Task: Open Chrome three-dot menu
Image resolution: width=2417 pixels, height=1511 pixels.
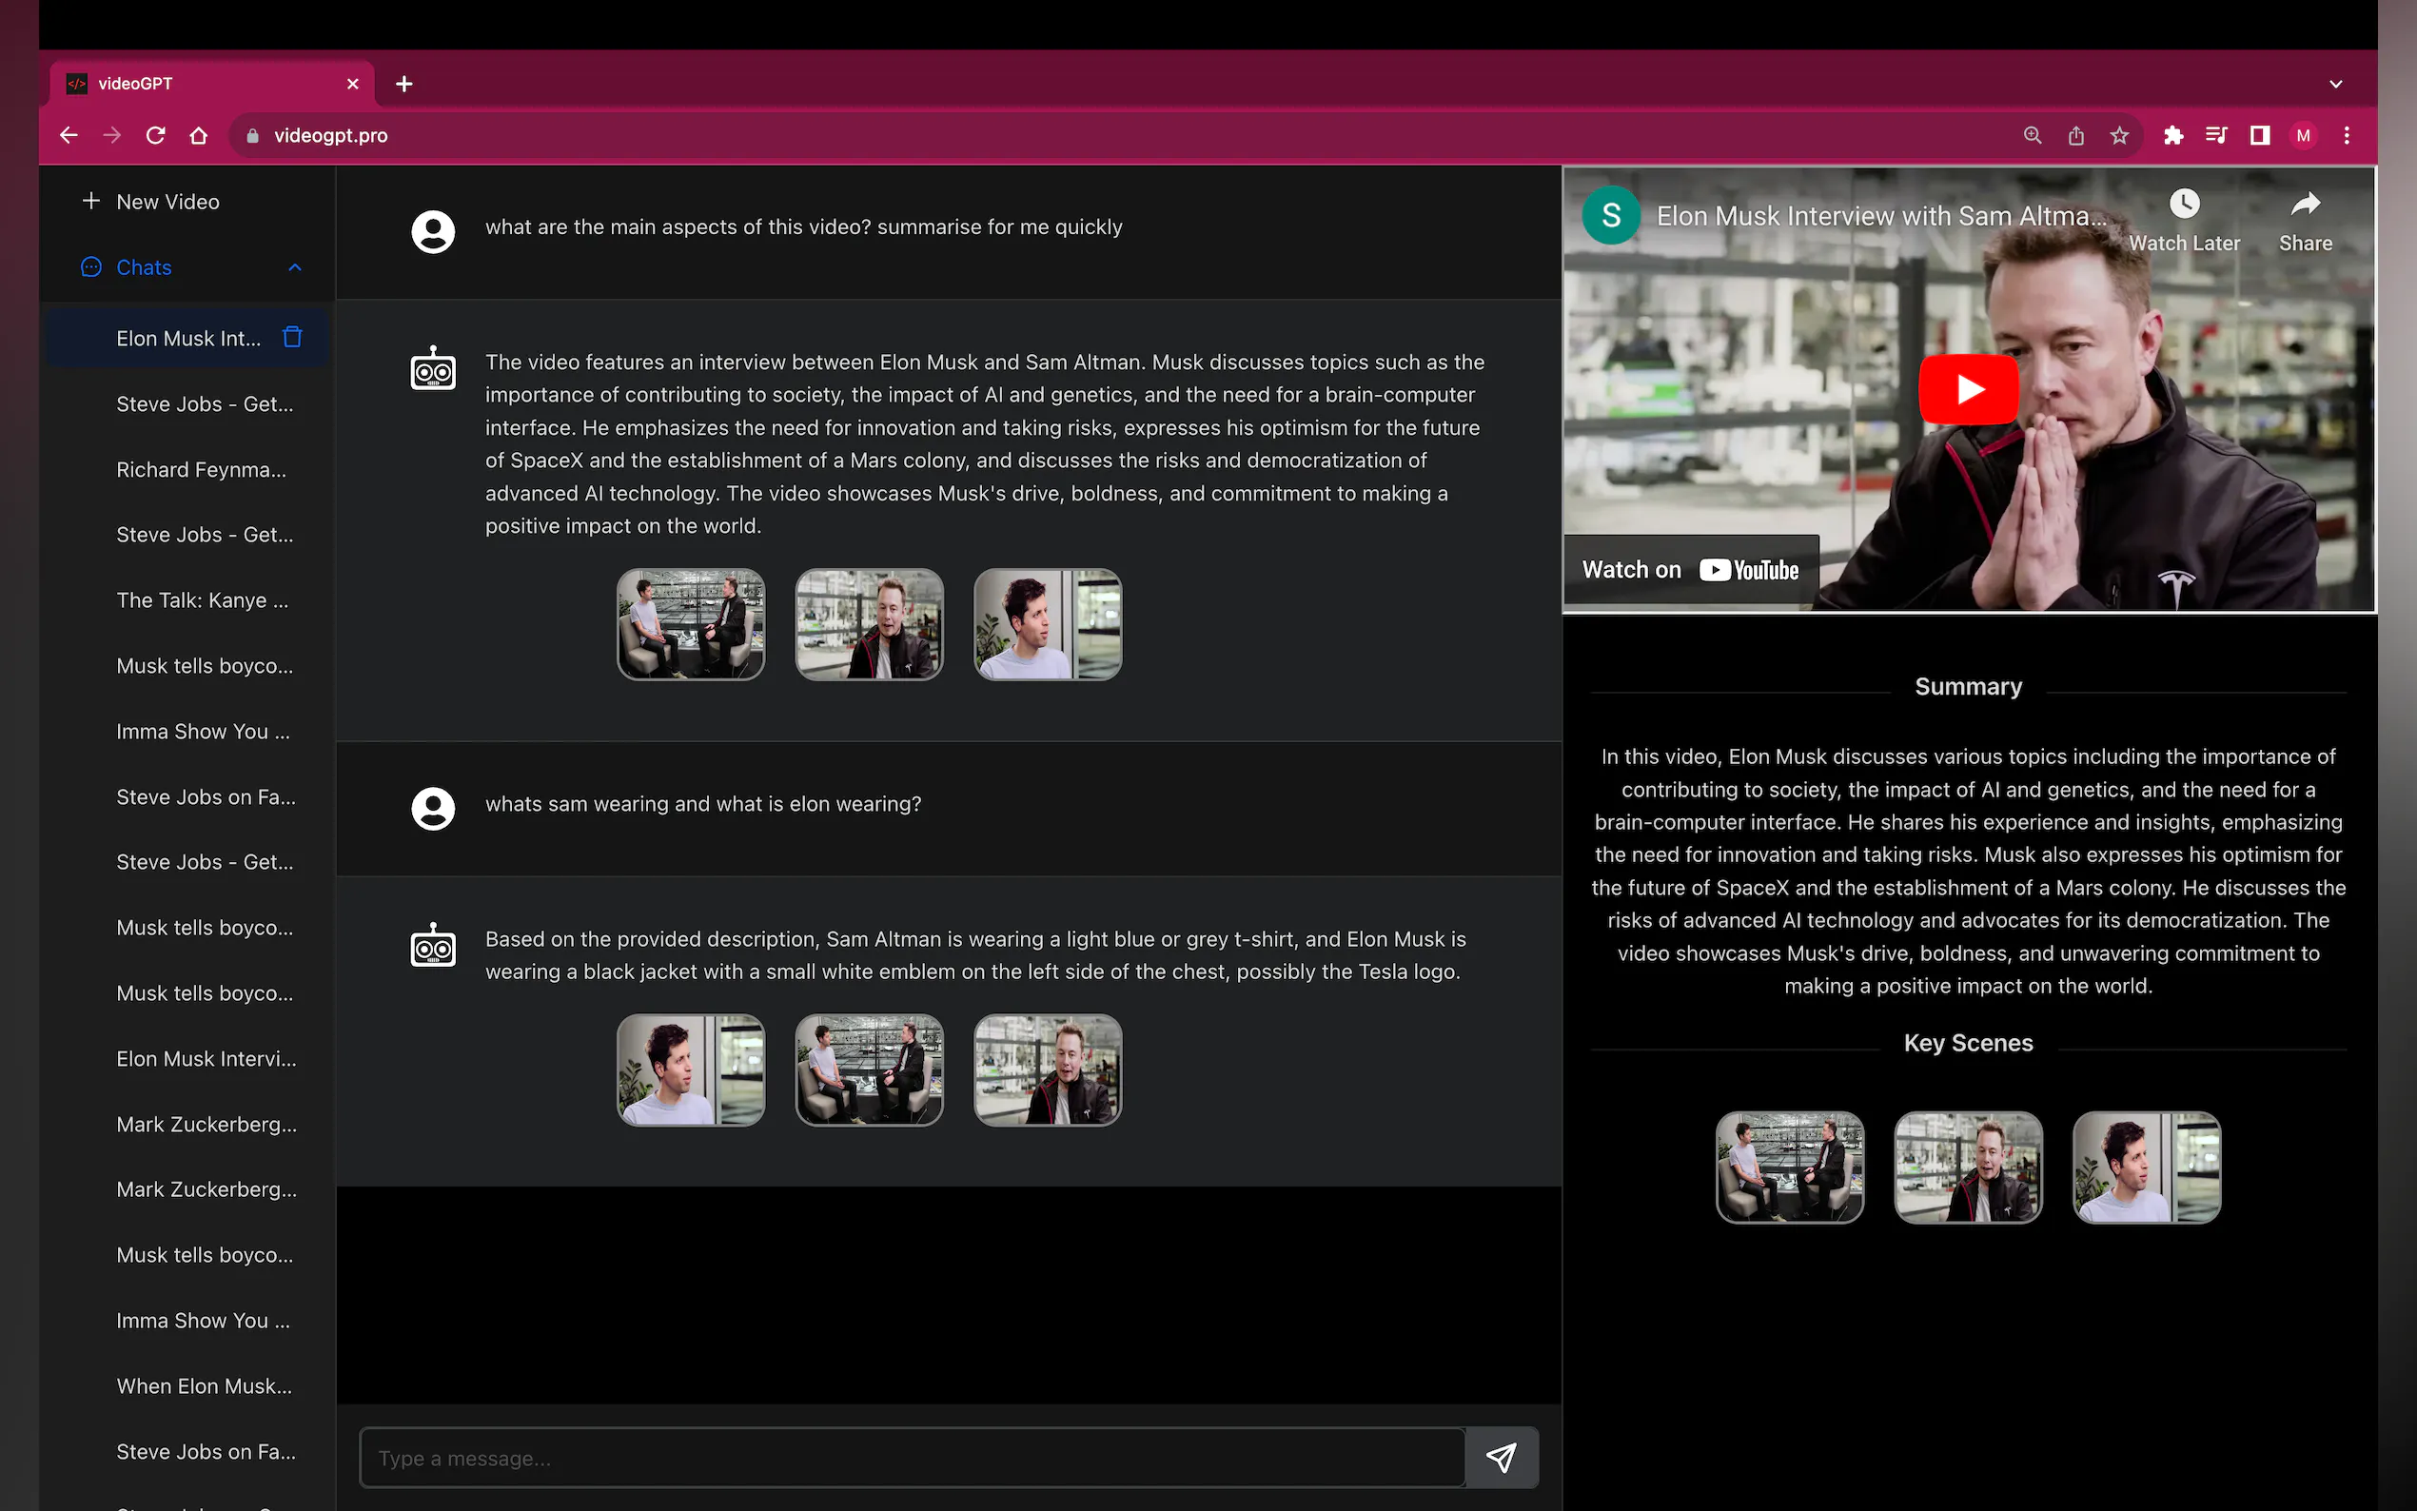Action: click(2346, 136)
